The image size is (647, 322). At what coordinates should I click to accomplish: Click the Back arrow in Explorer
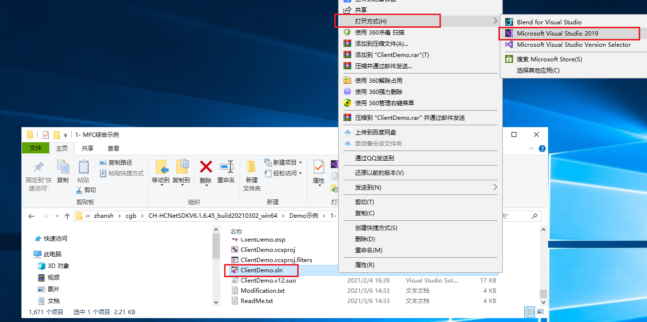(x=31, y=216)
